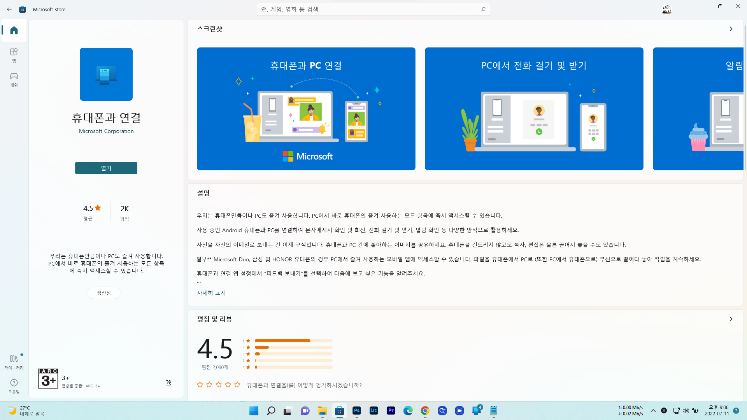
Task: Rate the app five stars
Action: (x=237, y=385)
